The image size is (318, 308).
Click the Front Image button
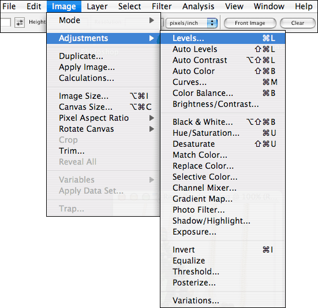(x=250, y=23)
